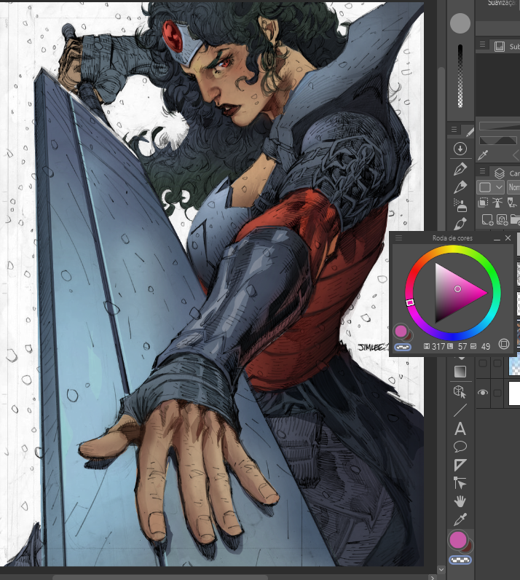
Task: Switch color space with the square-circle icon
Action: coord(504,344)
